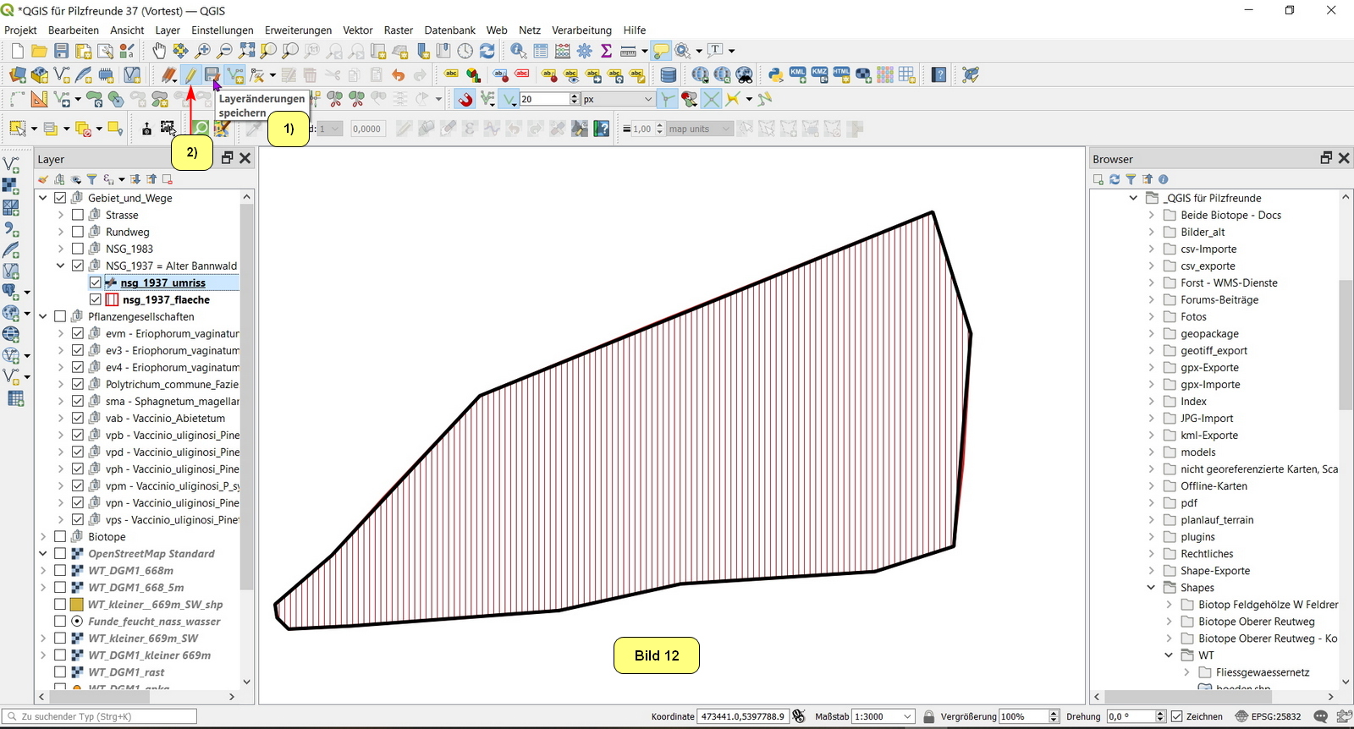This screenshot has height=729, width=1354.
Task: Open the Python console
Action: (775, 75)
